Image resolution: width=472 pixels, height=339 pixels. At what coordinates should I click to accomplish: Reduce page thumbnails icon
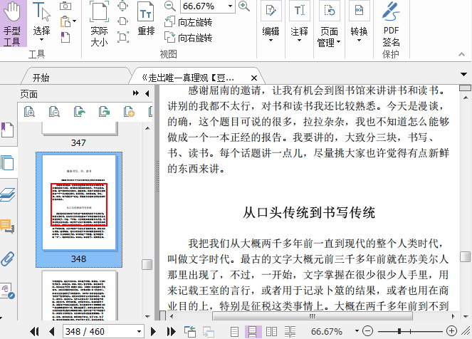click(x=54, y=111)
